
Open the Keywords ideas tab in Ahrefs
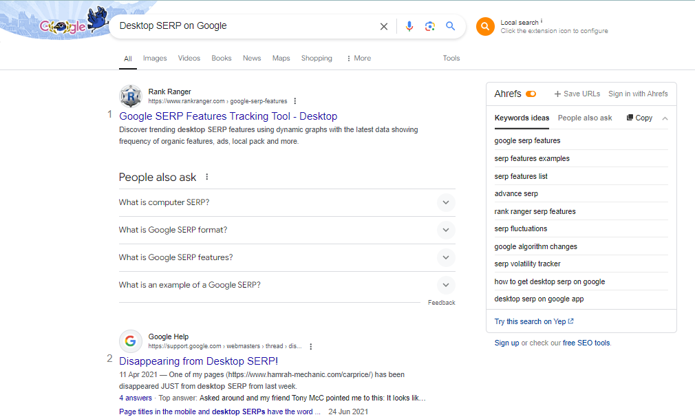tap(522, 118)
